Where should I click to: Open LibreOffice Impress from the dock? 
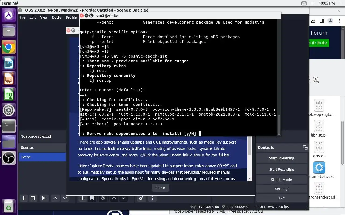point(9,79)
